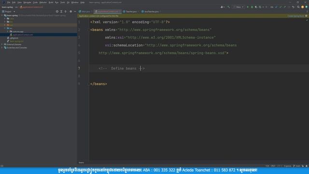Run with coverage using the shield icon
Viewport: 309px width, 174px height.
[x=256, y=7]
